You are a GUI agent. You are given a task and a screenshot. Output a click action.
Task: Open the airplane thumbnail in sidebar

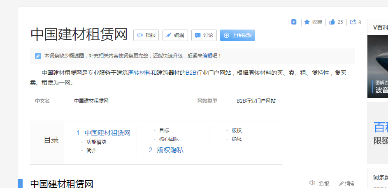[x=378, y=66]
